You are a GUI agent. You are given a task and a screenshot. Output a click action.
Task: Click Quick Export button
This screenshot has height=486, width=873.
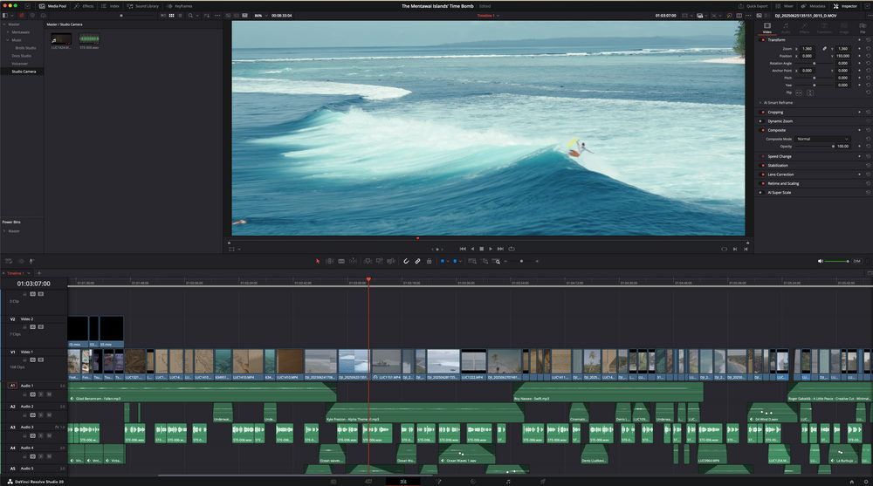click(x=753, y=6)
